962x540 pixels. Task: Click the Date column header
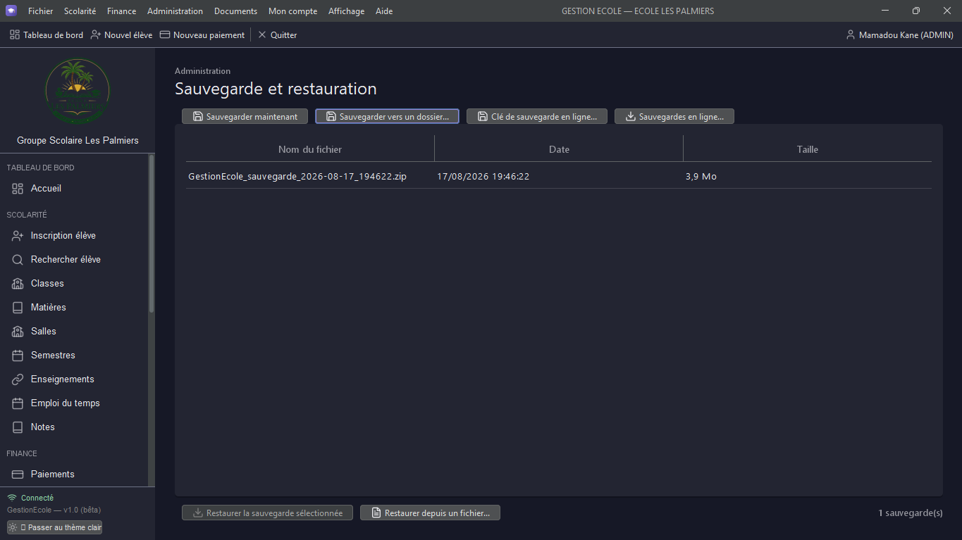click(x=559, y=149)
